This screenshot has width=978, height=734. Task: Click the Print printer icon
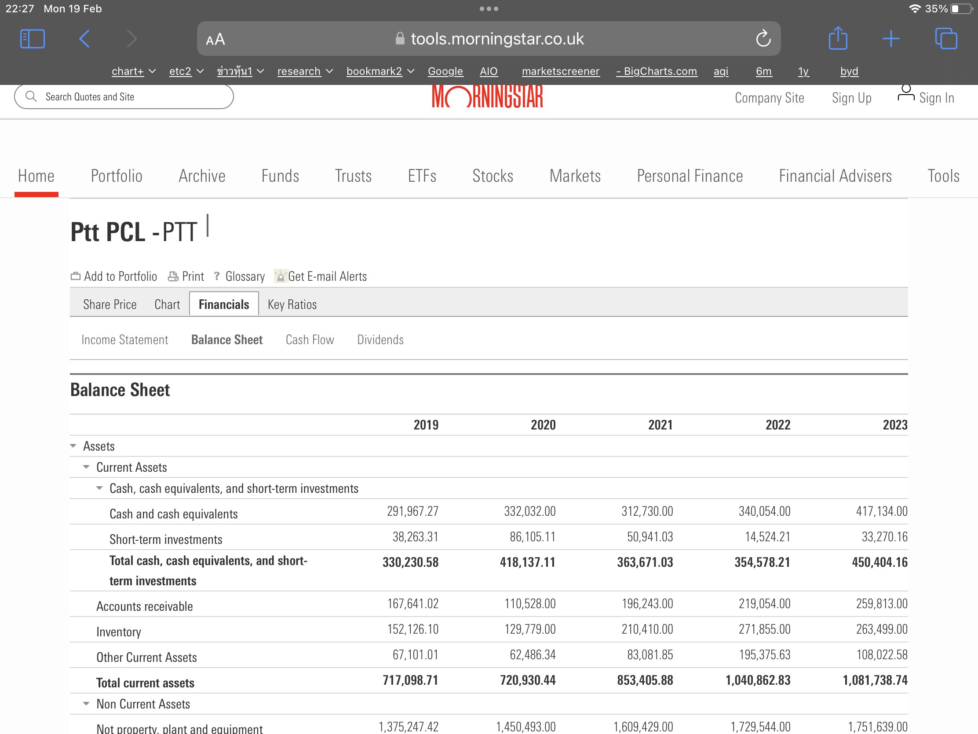173,276
